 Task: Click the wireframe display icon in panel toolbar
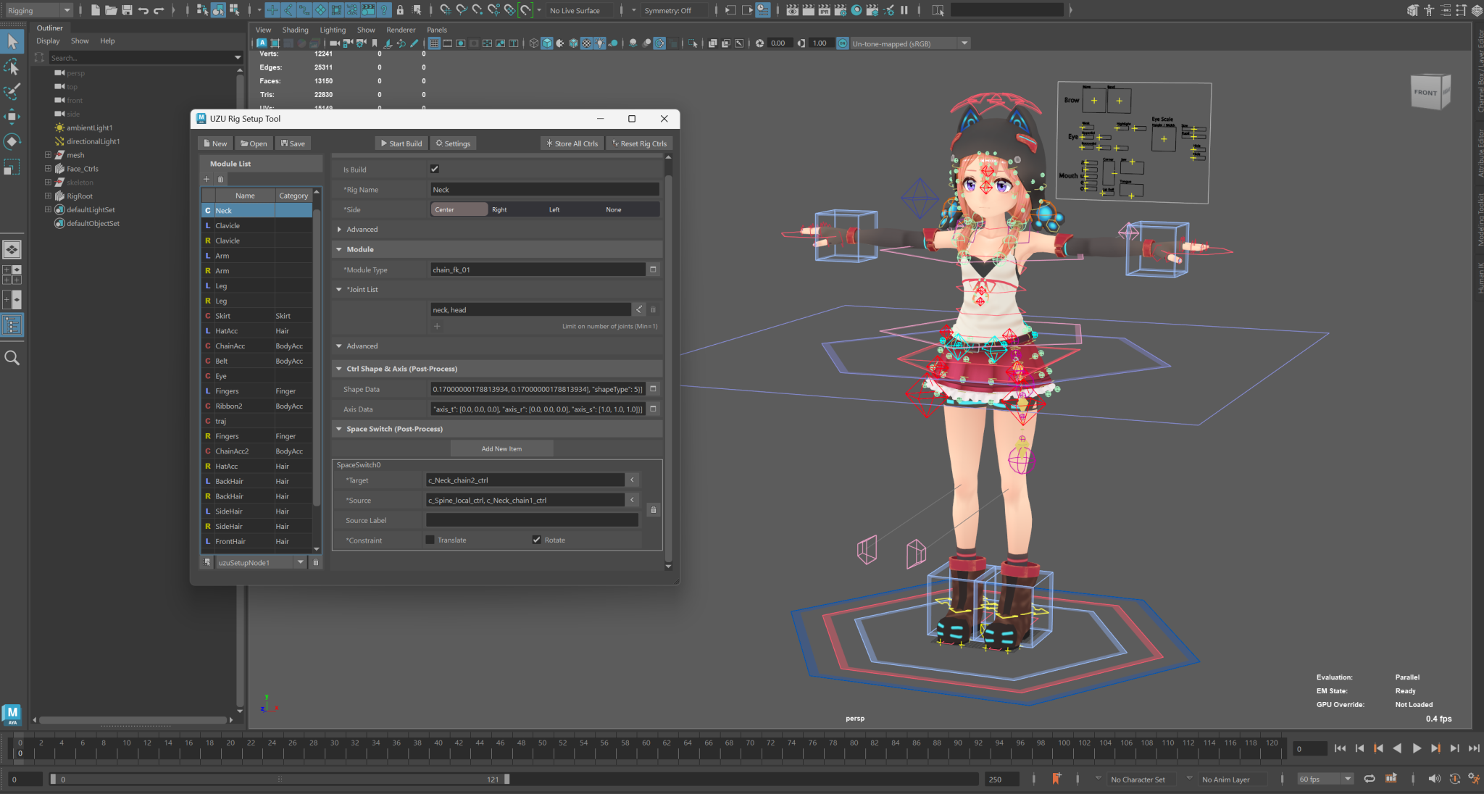tap(533, 43)
